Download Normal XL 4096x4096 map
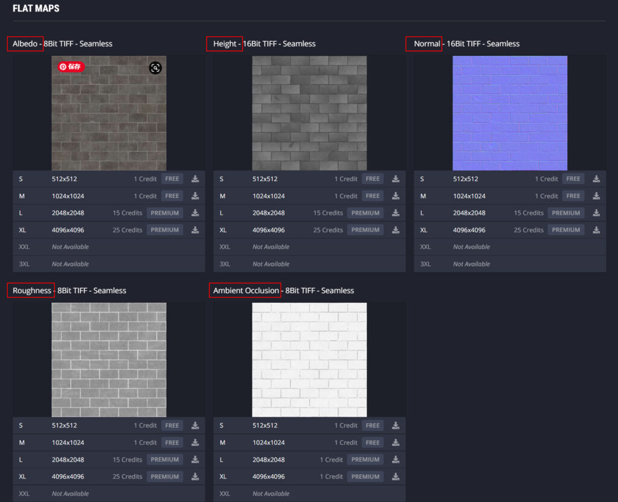Screen dimensions: 618x502 click(596, 230)
